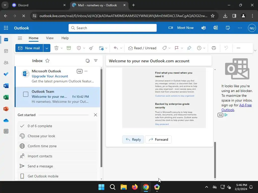Close the Get started panel
This screenshot has height=193, width=258.
95,115
